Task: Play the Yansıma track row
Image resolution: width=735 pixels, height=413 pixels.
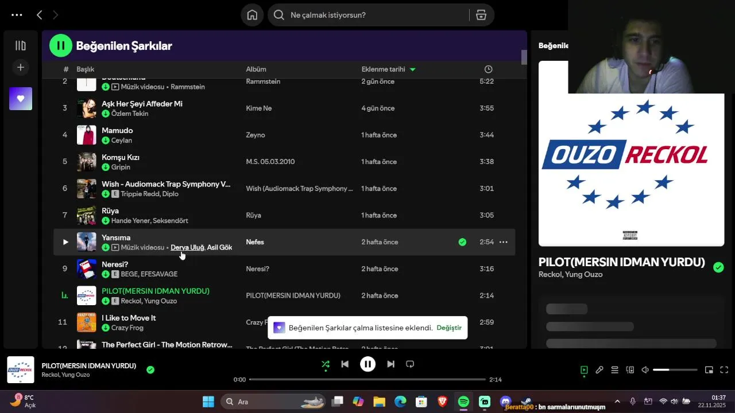Action: [65, 242]
